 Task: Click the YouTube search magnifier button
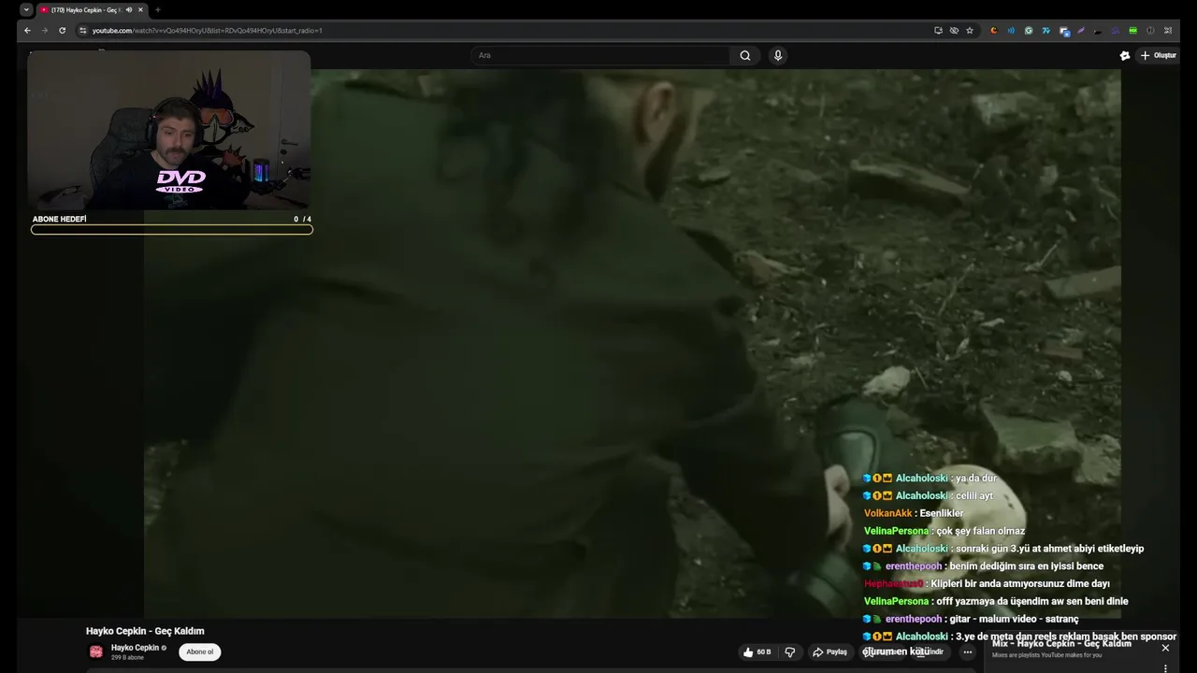(745, 55)
